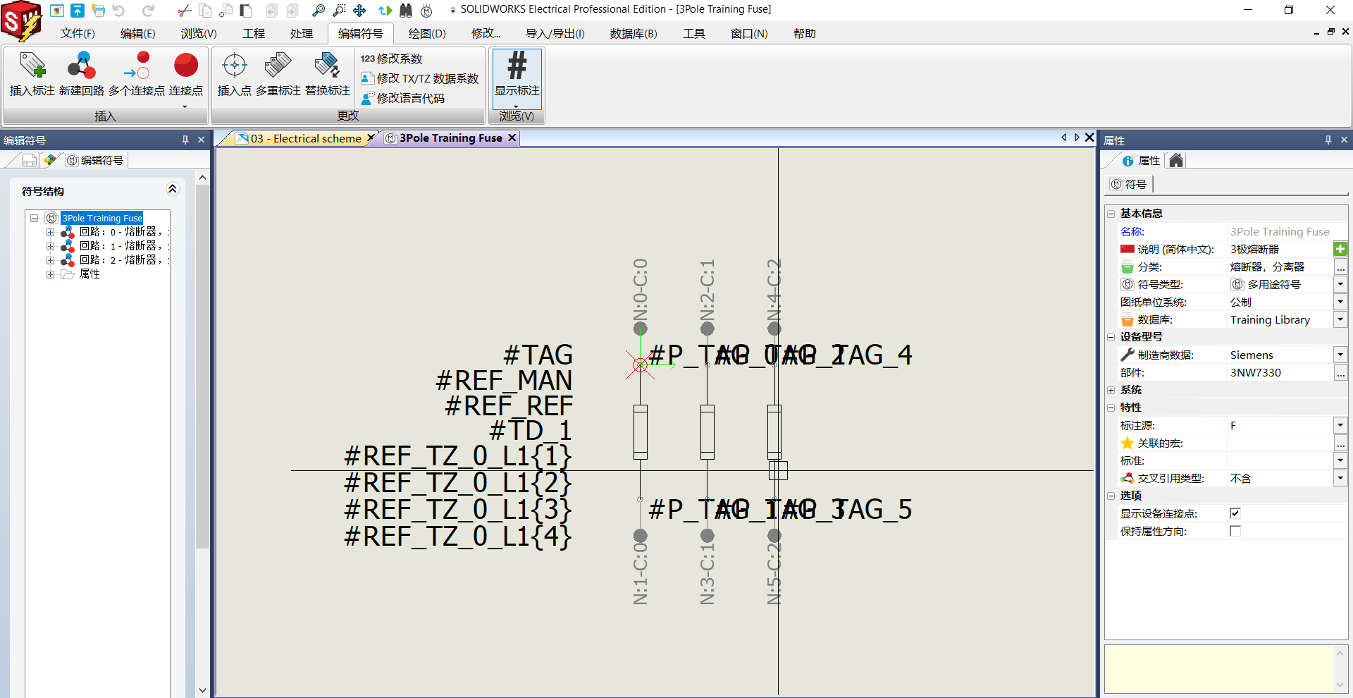Viewport: 1353px width, 698px height.
Task: Click the Pan four-arrow icon
Action: pyautogui.click(x=359, y=10)
